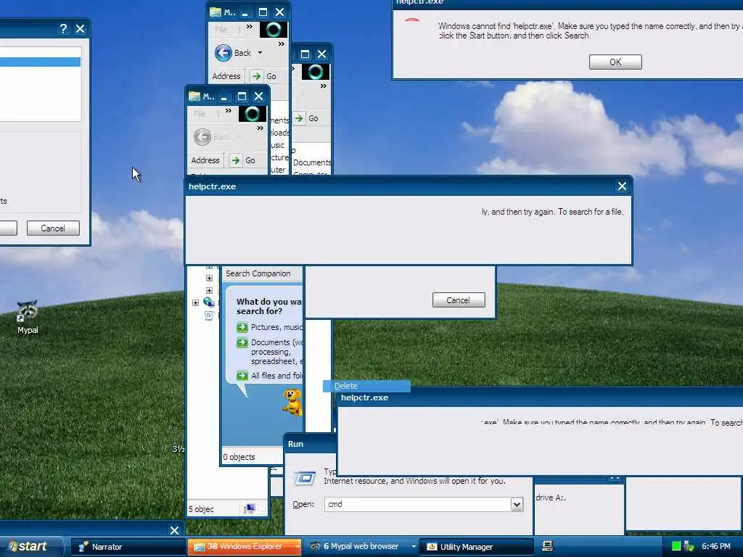
Task: Click the '5 objec' status bar text
Action: point(201,509)
